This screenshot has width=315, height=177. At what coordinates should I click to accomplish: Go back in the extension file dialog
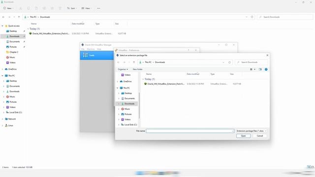[119, 62]
